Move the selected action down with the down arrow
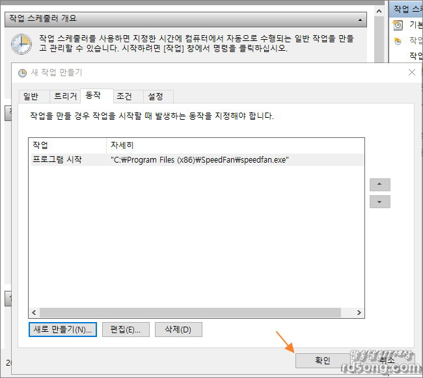Screen dimensions: 423x378 379,202
